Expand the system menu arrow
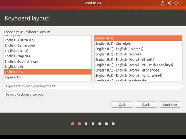This screenshot has width=186, height=139. 181,3
